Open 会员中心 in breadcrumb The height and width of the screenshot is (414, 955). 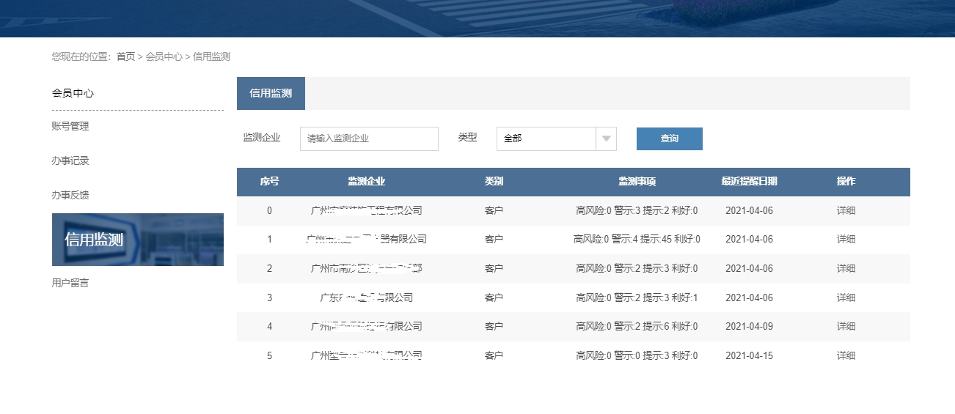164,56
